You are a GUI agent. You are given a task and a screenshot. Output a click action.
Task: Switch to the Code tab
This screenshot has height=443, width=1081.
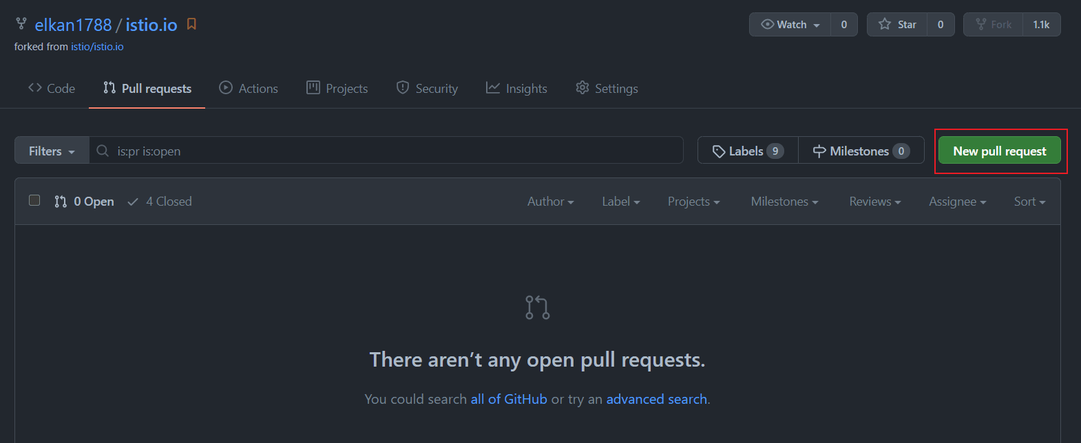(52, 88)
